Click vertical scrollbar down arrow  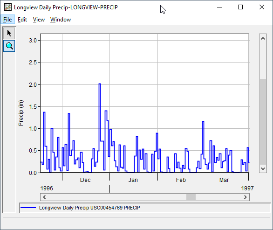263,168
